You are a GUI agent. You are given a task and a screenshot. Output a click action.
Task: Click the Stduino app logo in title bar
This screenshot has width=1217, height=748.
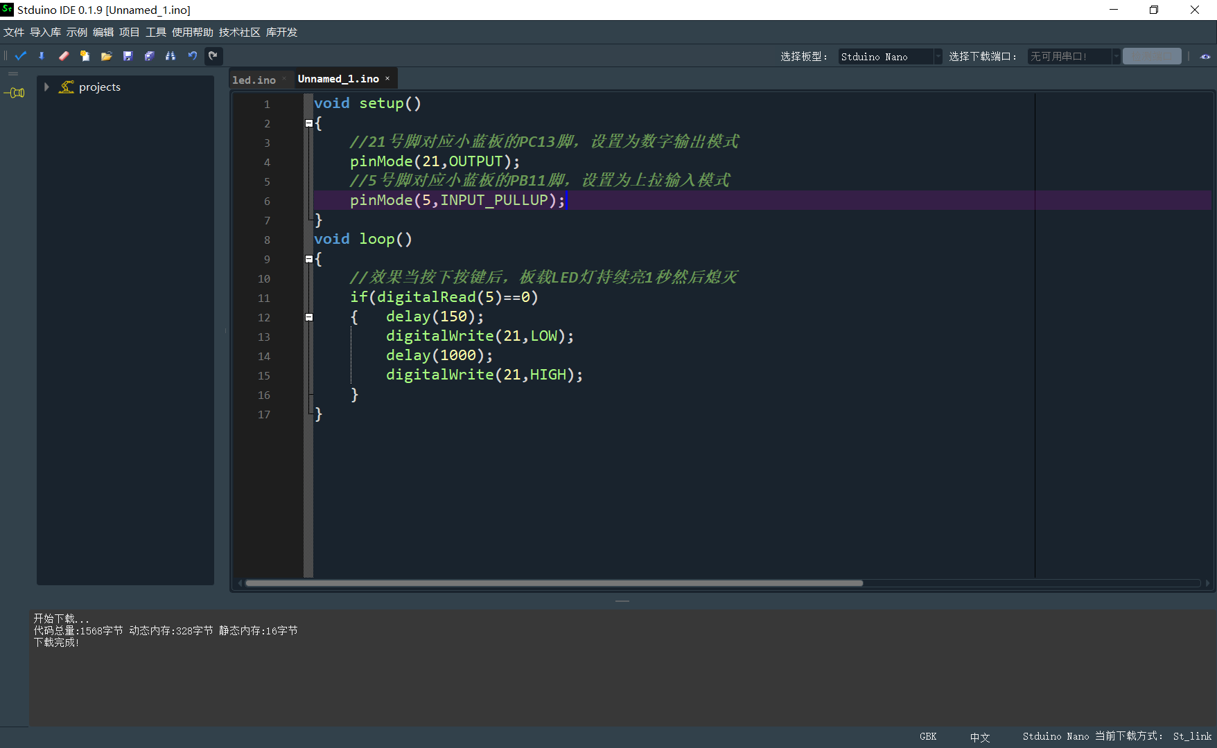tap(7, 10)
